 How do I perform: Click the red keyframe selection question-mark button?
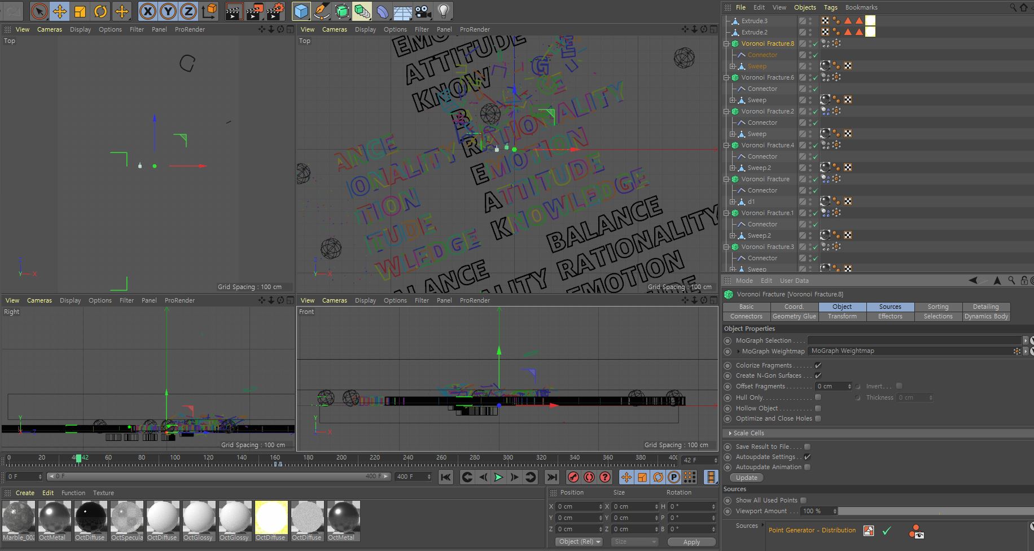coord(605,477)
